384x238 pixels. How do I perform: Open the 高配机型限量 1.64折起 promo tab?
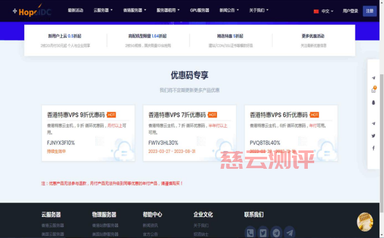tap(148, 40)
